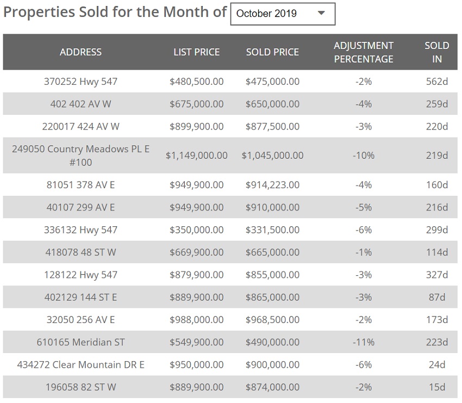Image resolution: width=462 pixels, height=403 pixels.
Task: Click the SOLD IN column header
Action: pos(436,52)
